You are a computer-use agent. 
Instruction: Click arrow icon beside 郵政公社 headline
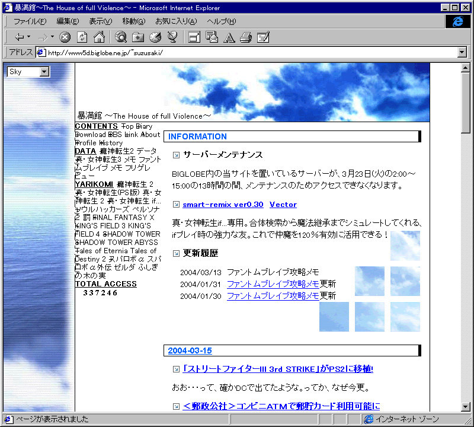coord(176,406)
